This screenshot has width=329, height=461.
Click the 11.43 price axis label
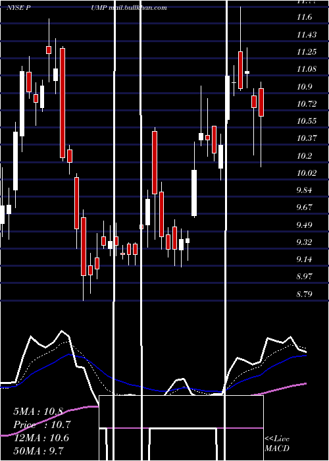[307, 35]
